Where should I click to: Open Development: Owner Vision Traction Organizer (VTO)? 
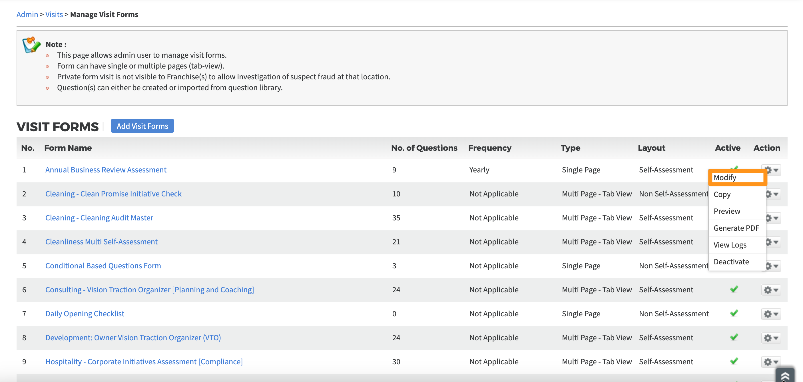pyautogui.click(x=133, y=338)
